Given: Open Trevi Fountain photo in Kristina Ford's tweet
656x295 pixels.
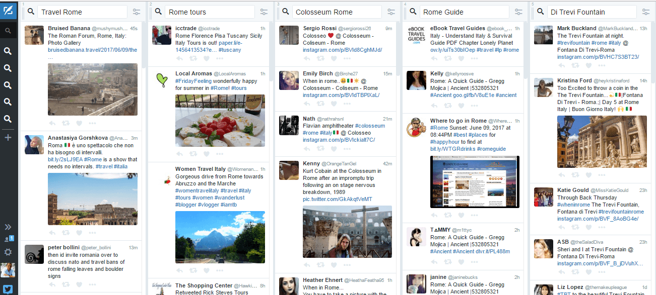Looking at the screenshot, I should pyautogui.click(x=602, y=141).
